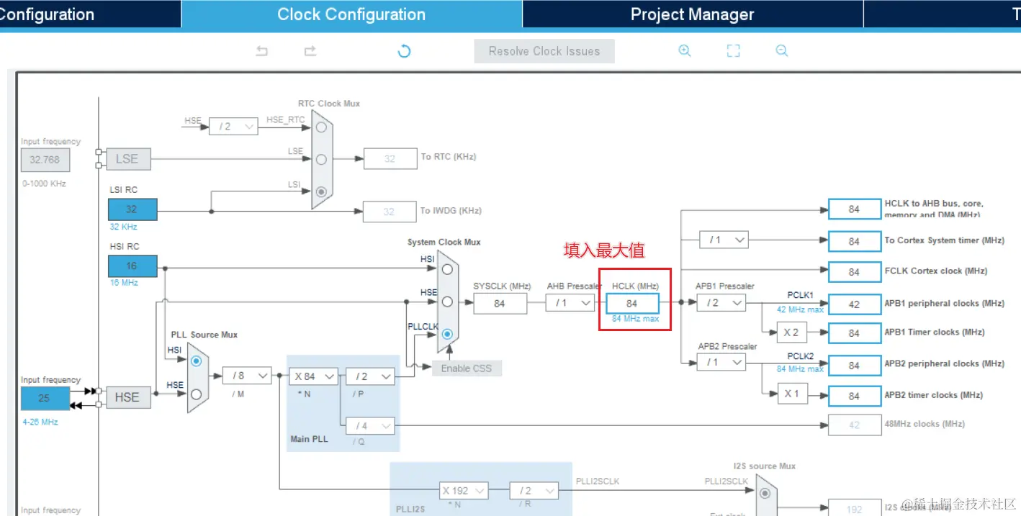Click the To RTC (KHz) output box
This screenshot has height=516, width=1021.
click(390, 158)
